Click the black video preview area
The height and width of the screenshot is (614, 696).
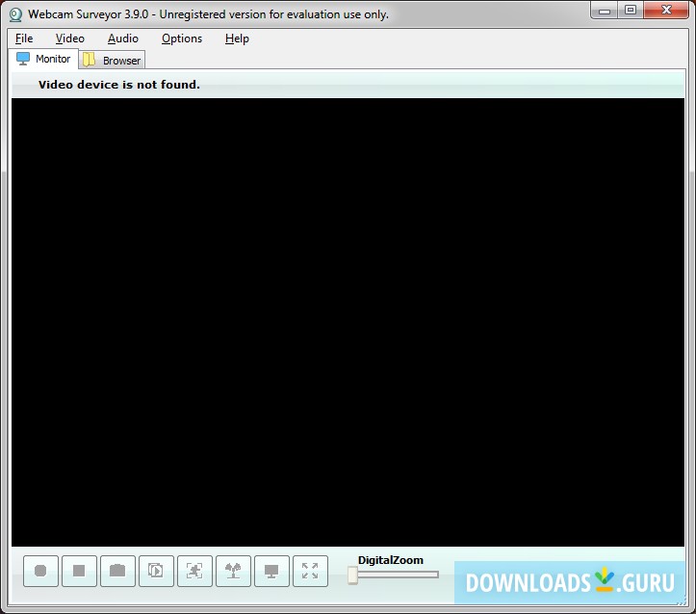348,322
